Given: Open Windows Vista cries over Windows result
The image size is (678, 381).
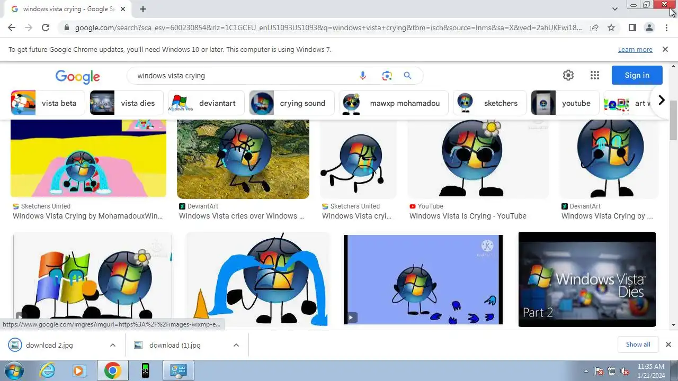Looking at the screenshot, I should pyautogui.click(x=242, y=216).
